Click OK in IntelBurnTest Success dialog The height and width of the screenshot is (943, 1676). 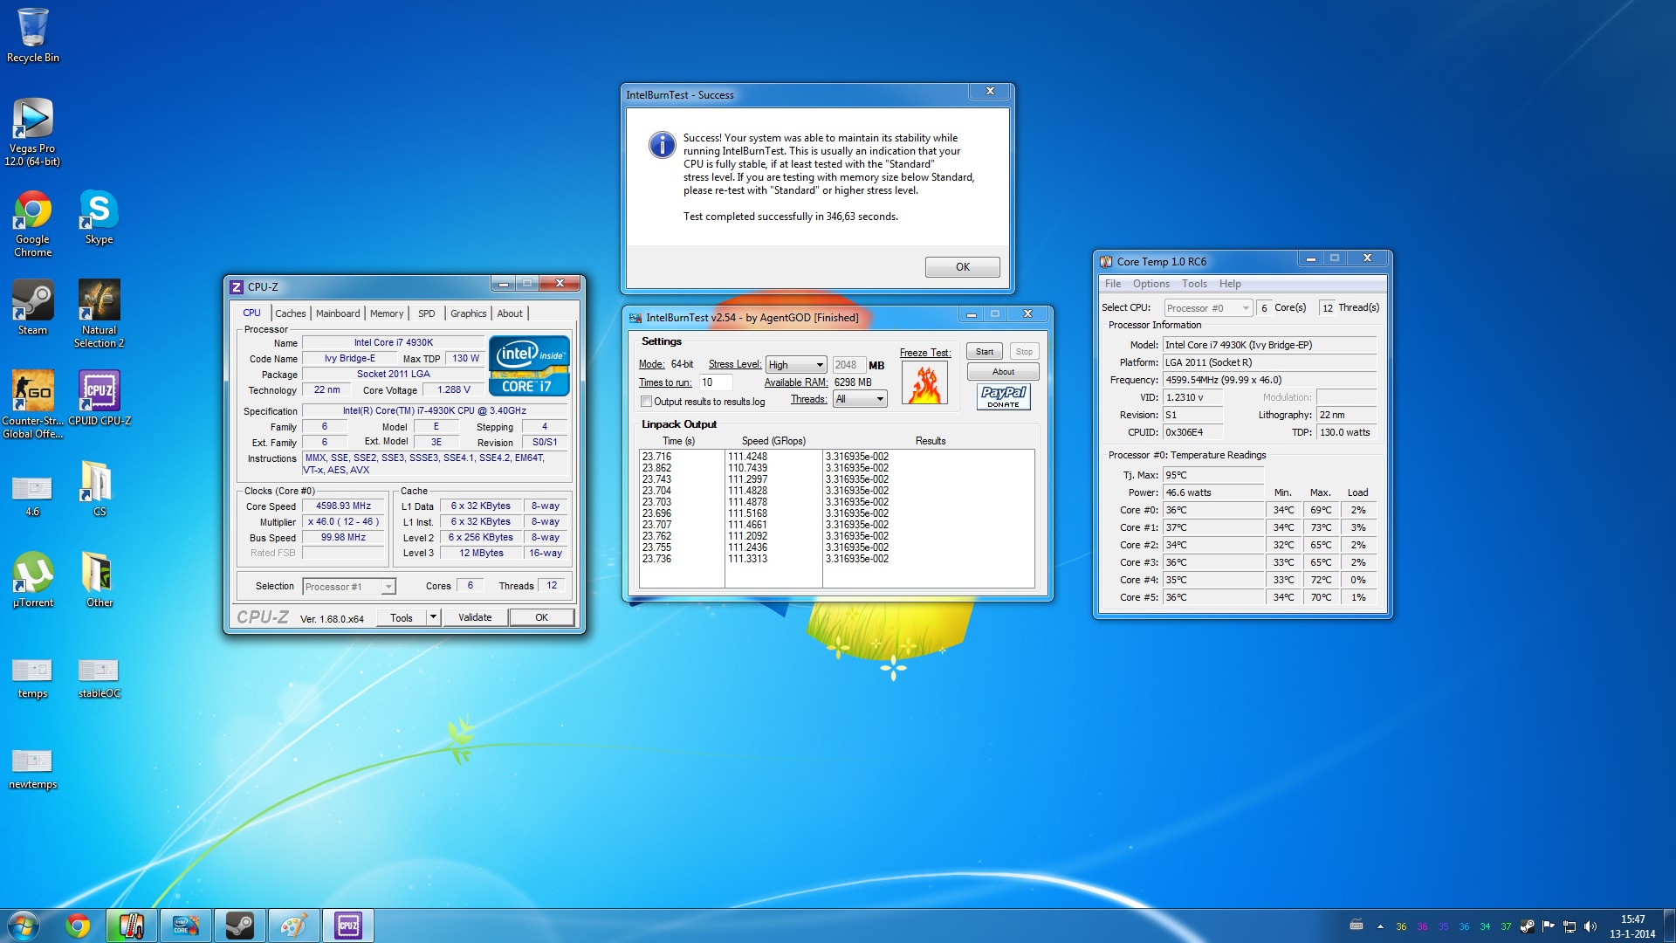(962, 267)
